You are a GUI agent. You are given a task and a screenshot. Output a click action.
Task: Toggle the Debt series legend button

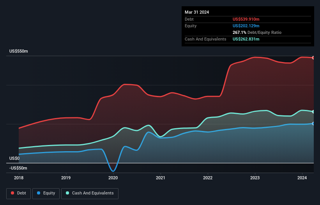[19, 193]
